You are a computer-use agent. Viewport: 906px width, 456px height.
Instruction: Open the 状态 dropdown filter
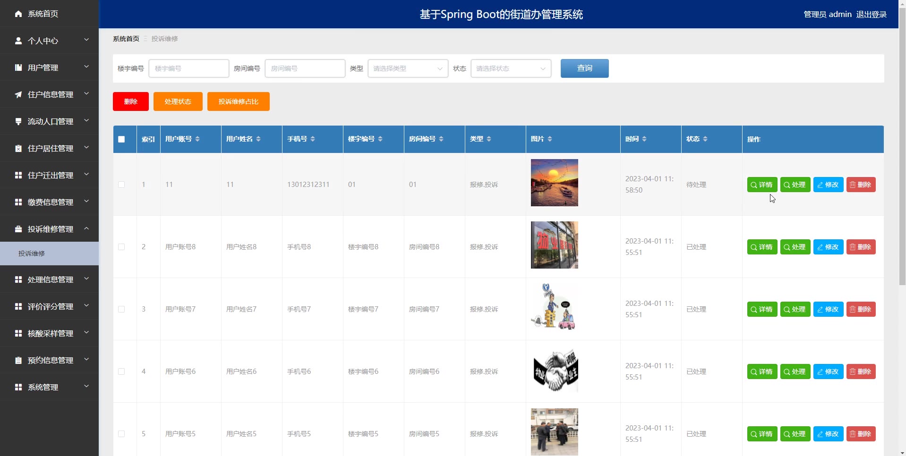[511, 68]
